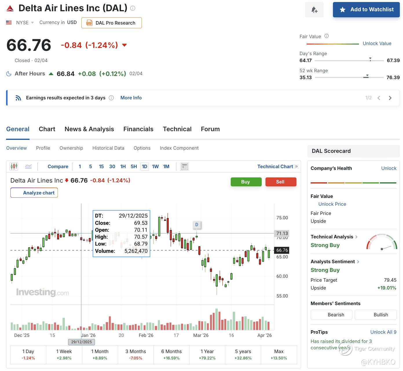This screenshot has height=371, width=403.
Task: Click the info icon beside earnings results notice
Action: pyautogui.click(x=111, y=98)
